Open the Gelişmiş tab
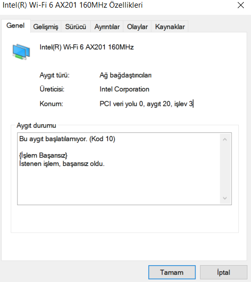This screenshot has height=282, width=251. point(45,27)
